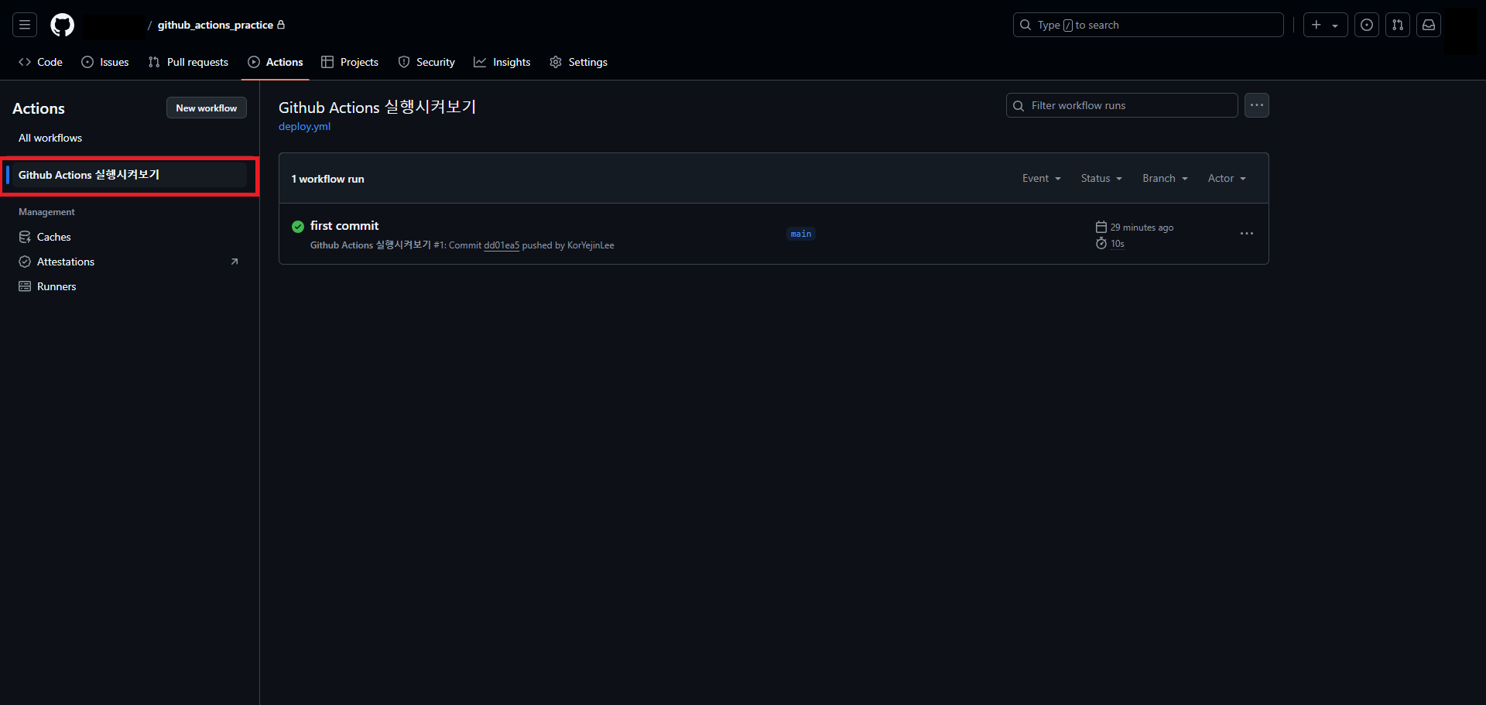Click the stopwatch icon showing 10s duration

pyautogui.click(x=1101, y=243)
